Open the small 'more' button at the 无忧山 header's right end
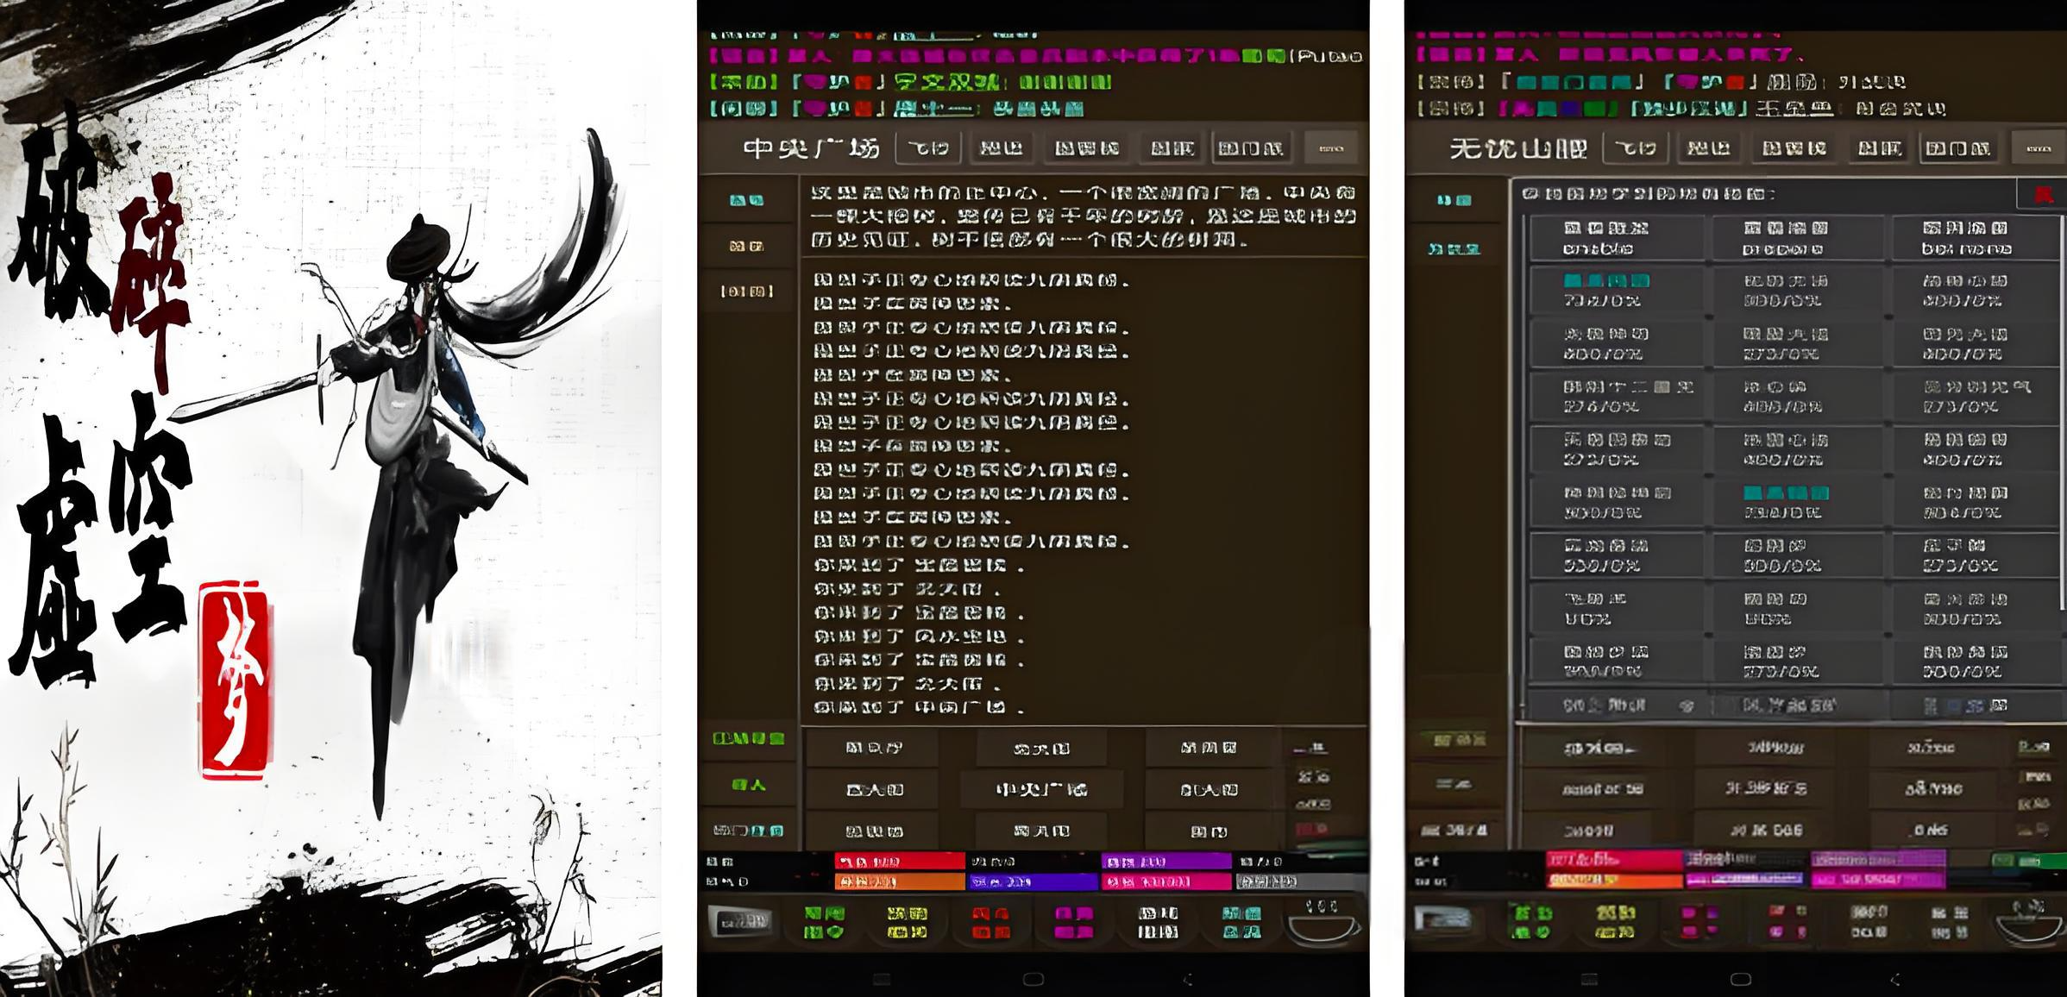Screen dimensions: 2067x997 coord(2038,148)
